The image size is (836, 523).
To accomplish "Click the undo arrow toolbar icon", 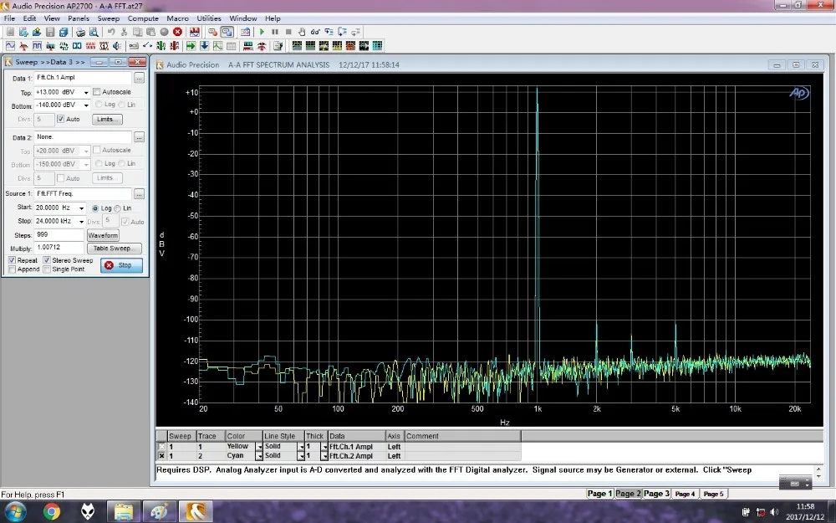I will point(111,32).
